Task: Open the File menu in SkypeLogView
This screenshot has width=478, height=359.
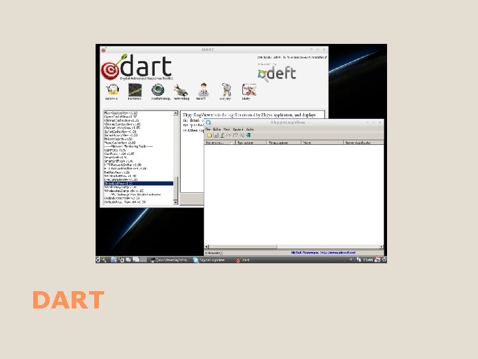Action: (x=208, y=130)
